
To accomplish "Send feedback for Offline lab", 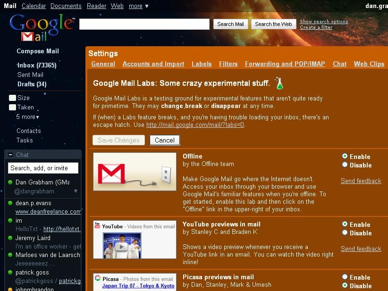I will click(x=361, y=181).
